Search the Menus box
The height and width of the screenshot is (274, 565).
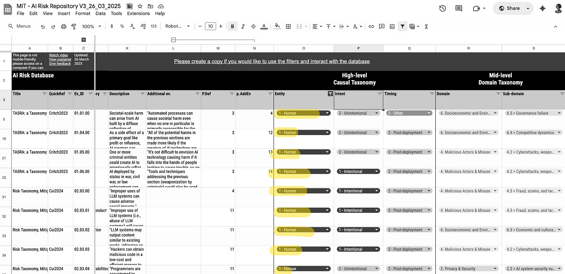point(20,26)
